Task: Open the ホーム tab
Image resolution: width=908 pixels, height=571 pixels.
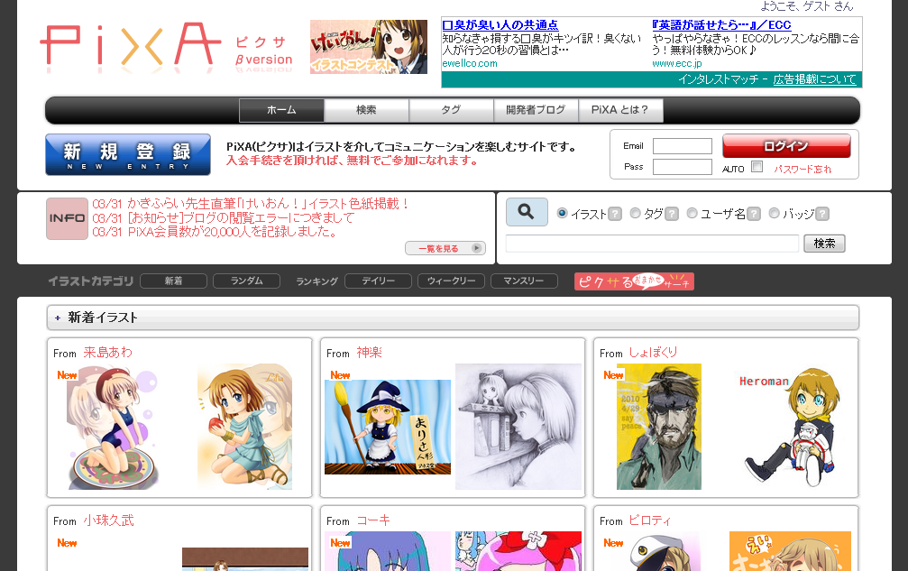Action: click(x=281, y=110)
